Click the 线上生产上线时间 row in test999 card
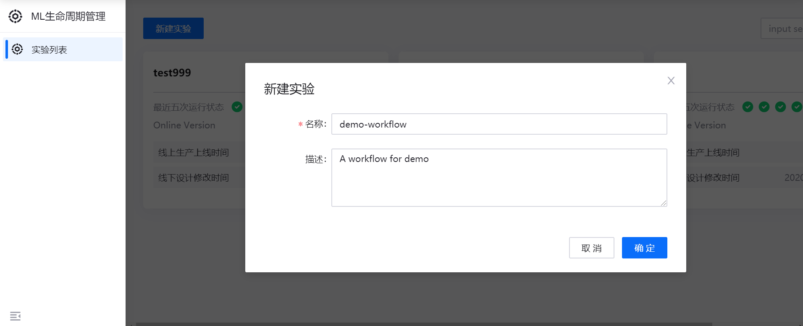 [199, 153]
